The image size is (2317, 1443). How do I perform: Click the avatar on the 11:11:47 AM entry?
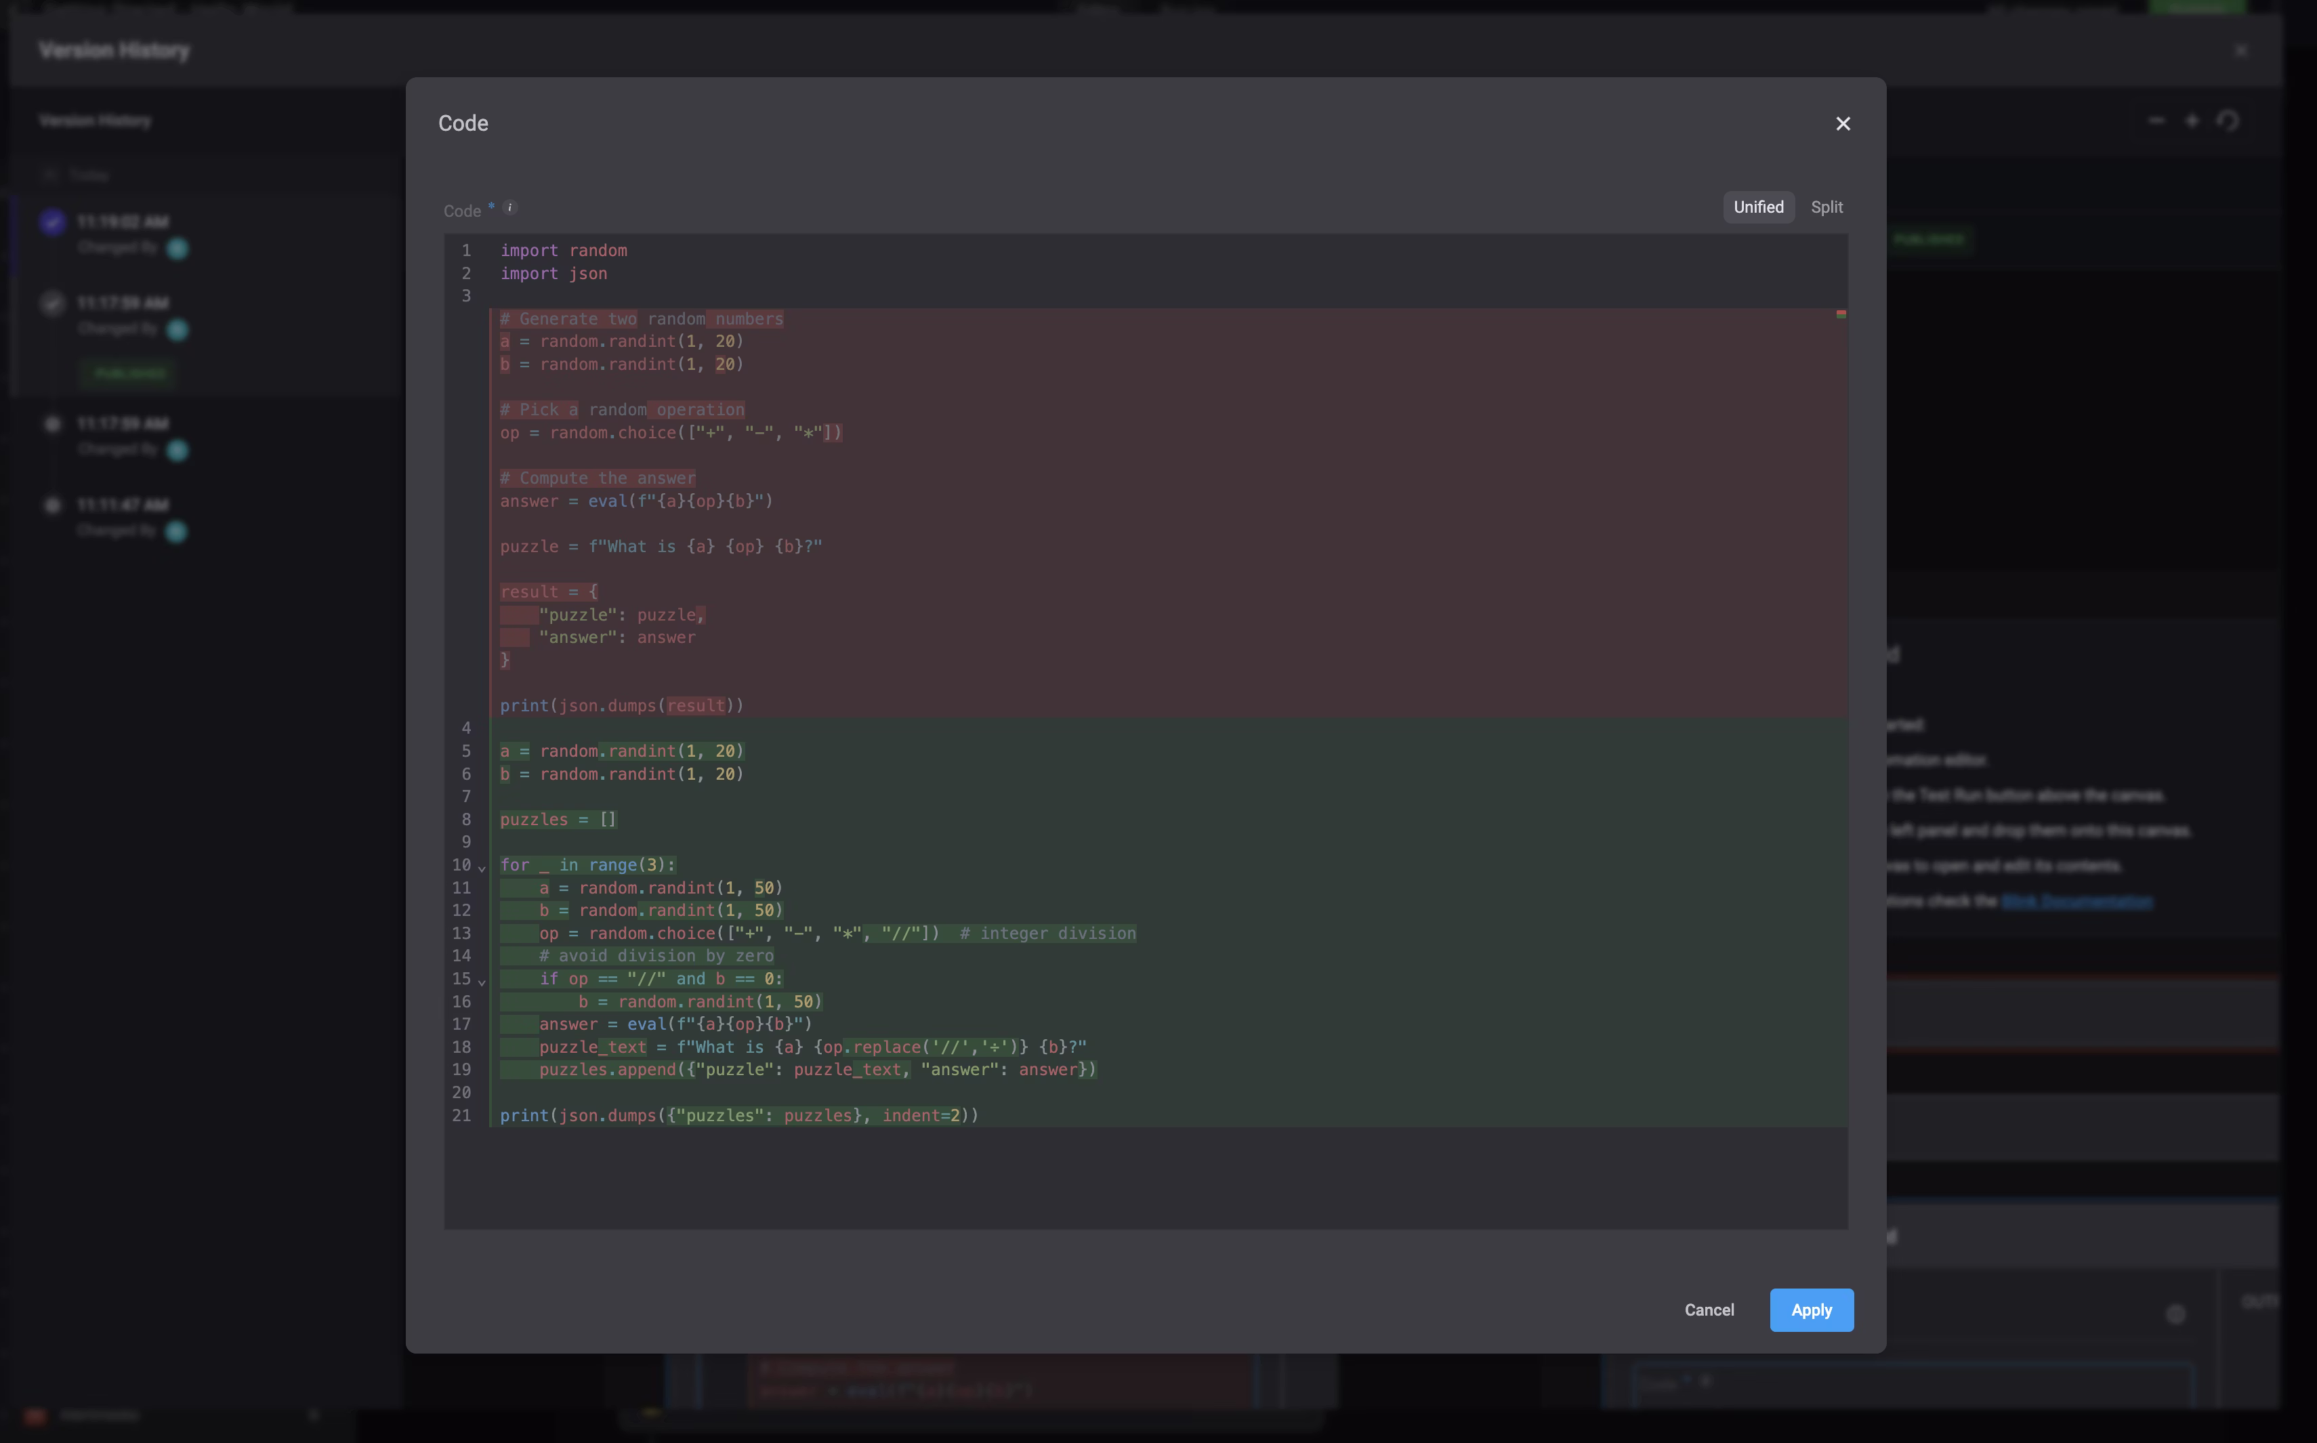(x=177, y=532)
